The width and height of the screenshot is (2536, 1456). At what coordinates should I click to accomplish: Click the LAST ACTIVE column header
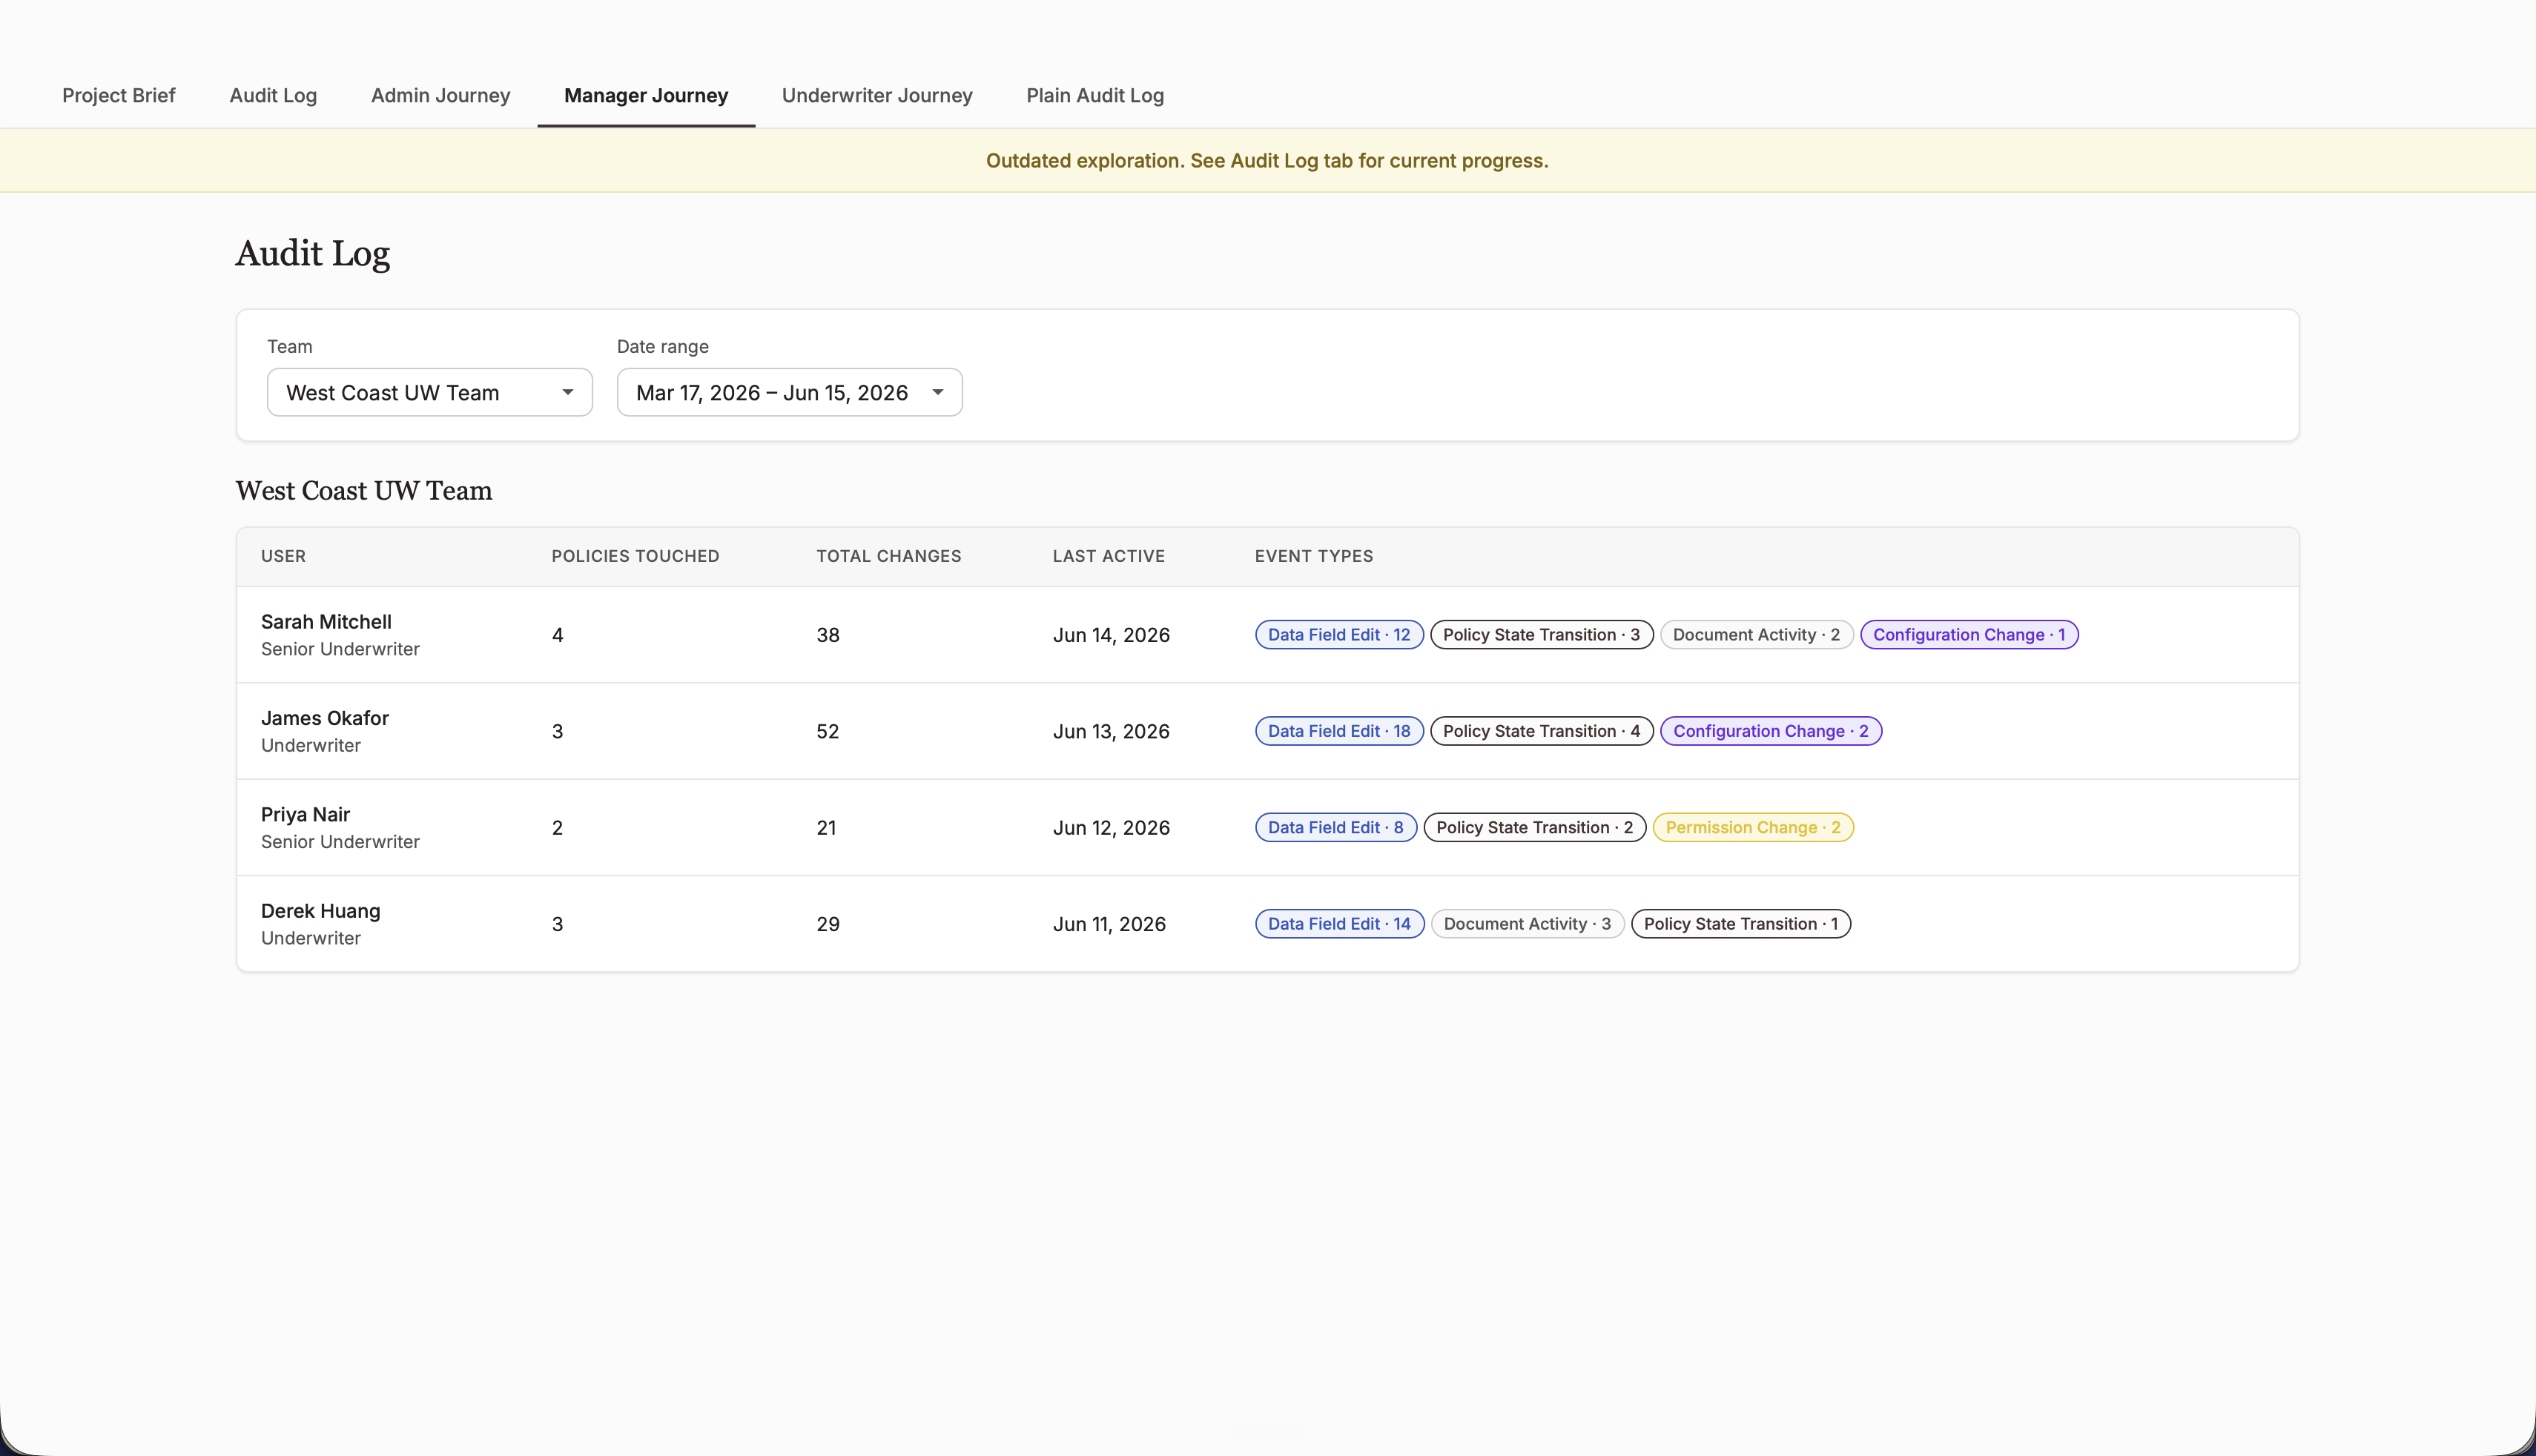pyautogui.click(x=1109, y=556)
